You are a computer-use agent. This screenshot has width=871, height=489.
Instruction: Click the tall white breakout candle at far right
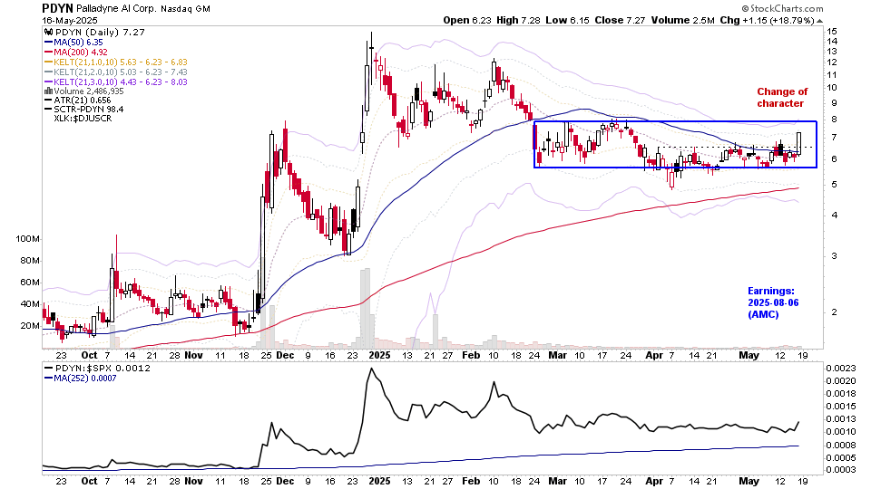coord(798,144)
